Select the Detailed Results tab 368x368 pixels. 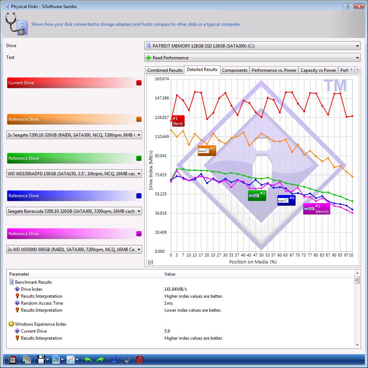click(202, 70)
